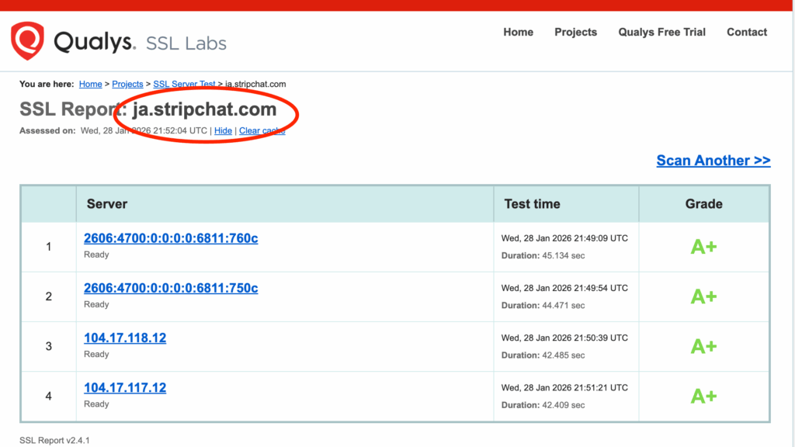Open server 2606:4700:0:0:0:0:6811:750c details

[171, 288]
